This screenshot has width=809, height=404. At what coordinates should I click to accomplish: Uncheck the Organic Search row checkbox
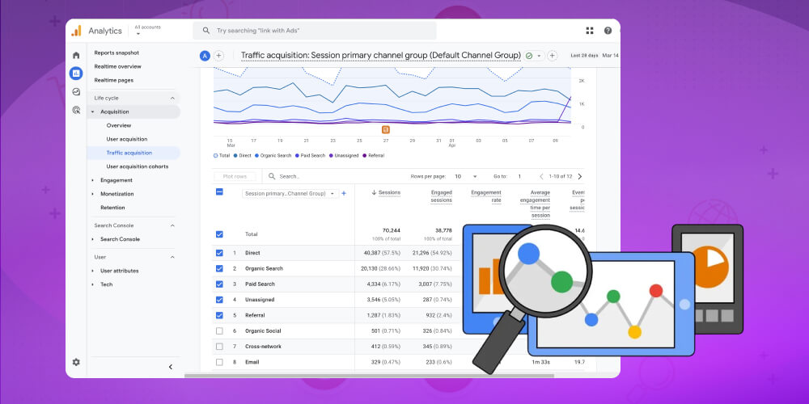219,268
